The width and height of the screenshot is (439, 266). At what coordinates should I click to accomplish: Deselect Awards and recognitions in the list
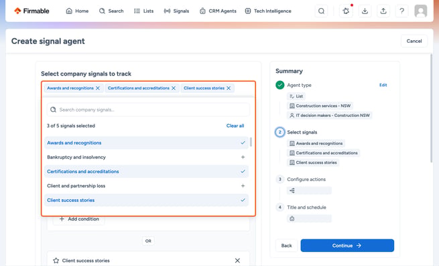(146, 142)
